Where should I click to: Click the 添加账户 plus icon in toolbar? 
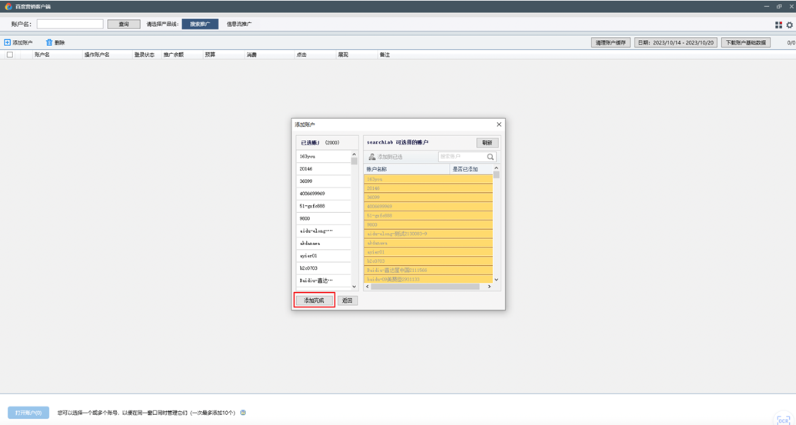8,43
